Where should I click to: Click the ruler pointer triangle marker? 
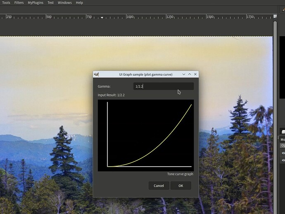coord(102,18)
